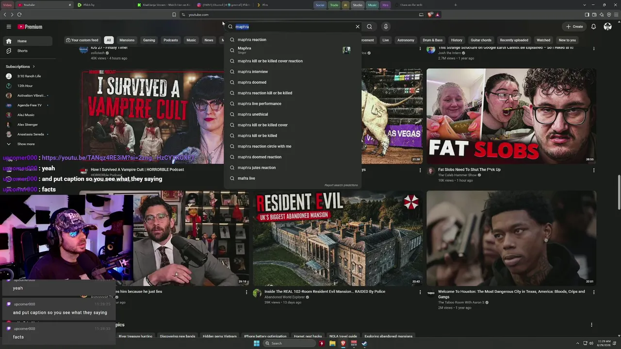Clear the search box with the X

358,27
